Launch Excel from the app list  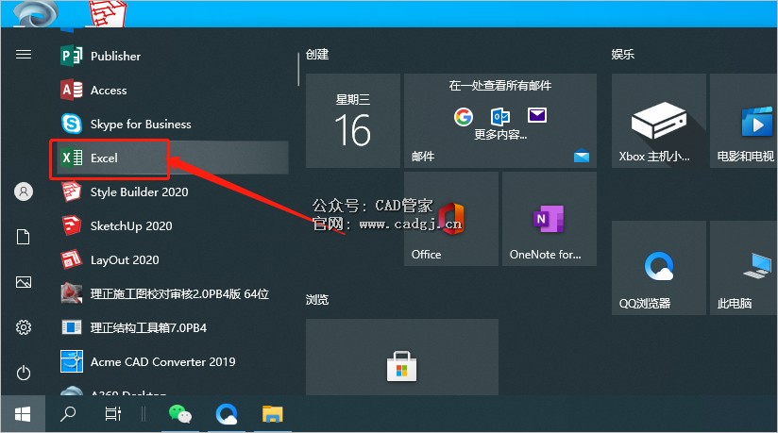pos(171,158)
